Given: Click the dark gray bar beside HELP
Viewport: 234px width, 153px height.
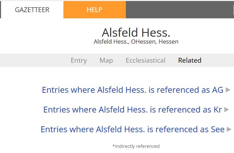Looking at the screenshot, I should click(180, 10).
